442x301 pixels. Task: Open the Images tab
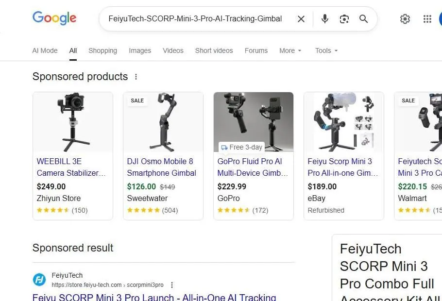click(140, 50)
